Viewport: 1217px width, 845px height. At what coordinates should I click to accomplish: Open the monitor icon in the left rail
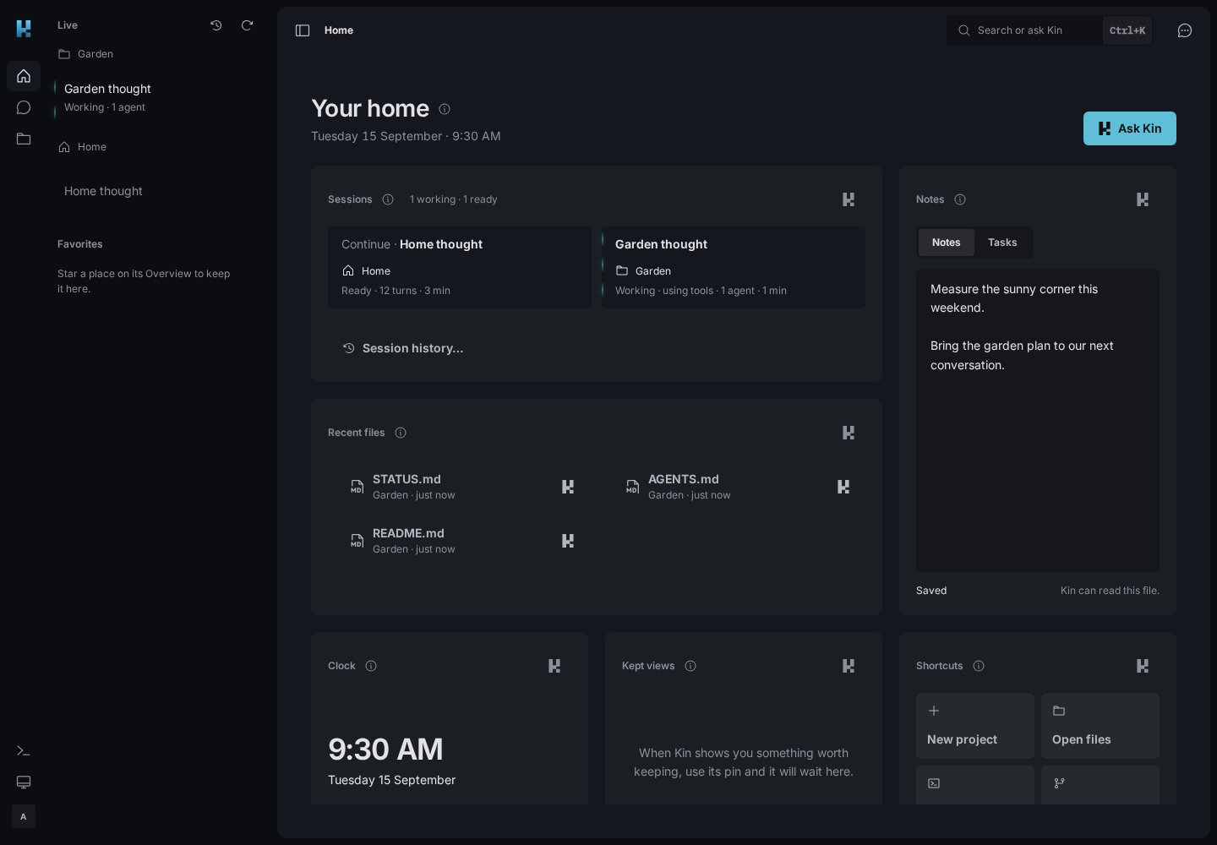coord(24,782)
